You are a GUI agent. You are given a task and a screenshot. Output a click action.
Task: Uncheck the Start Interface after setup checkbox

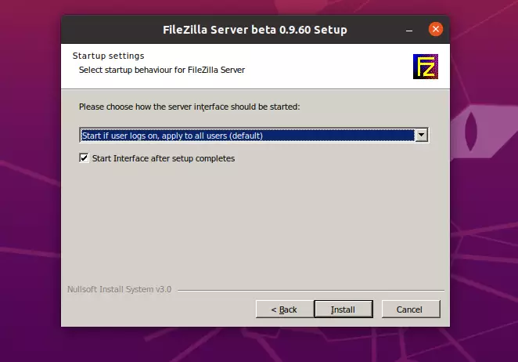click(85, 157)
